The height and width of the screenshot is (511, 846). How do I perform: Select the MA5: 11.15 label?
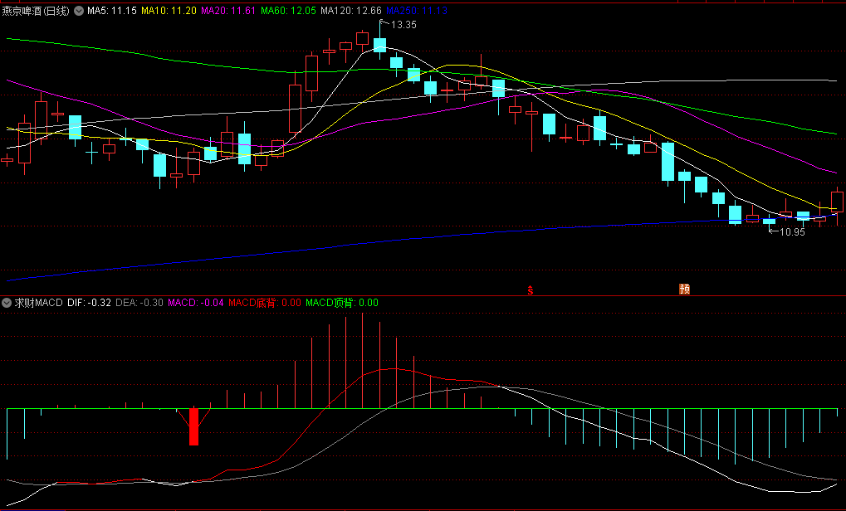[112, 11]
